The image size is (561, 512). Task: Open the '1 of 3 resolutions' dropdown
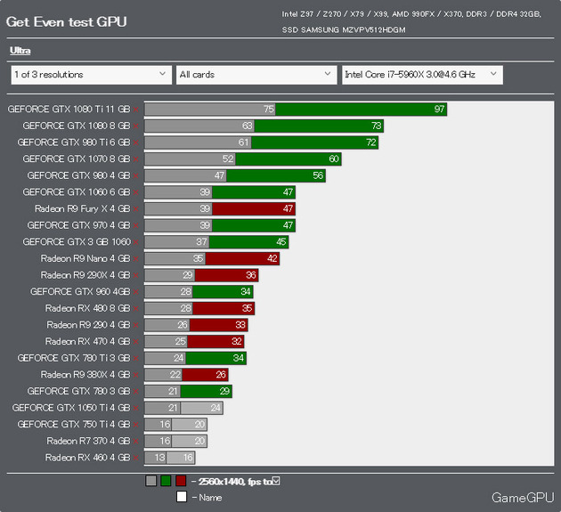point(91,75)
